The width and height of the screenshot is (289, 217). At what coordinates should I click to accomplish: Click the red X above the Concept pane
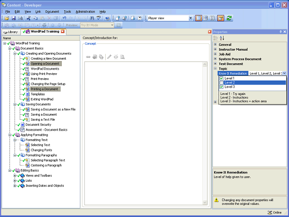[x=210, y=32]
